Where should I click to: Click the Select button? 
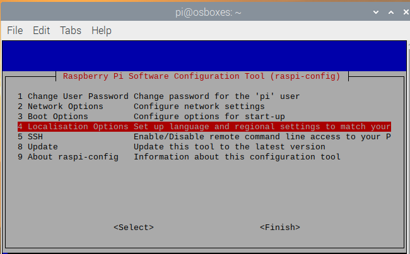click(134, 228)
